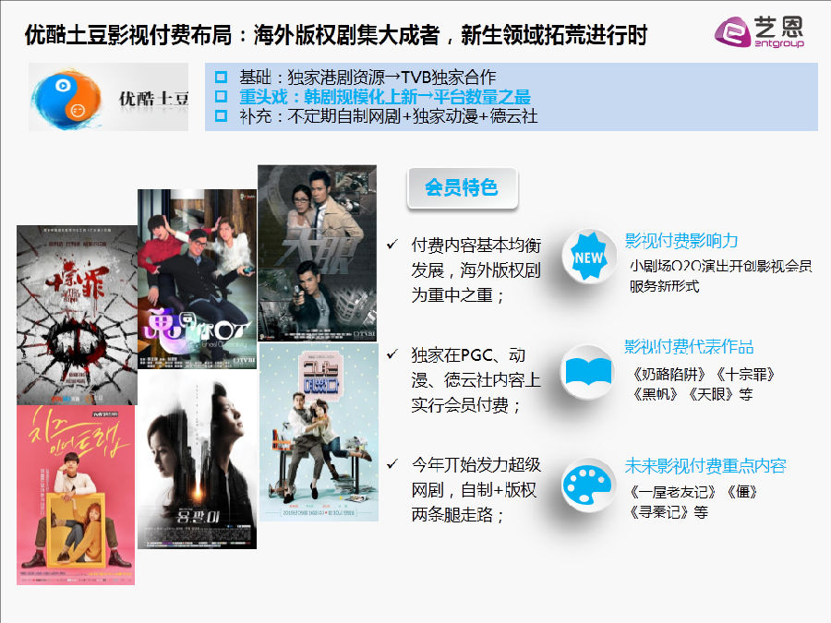
Task: Click the entgroup wordmark text
Action: click(779, 42)
